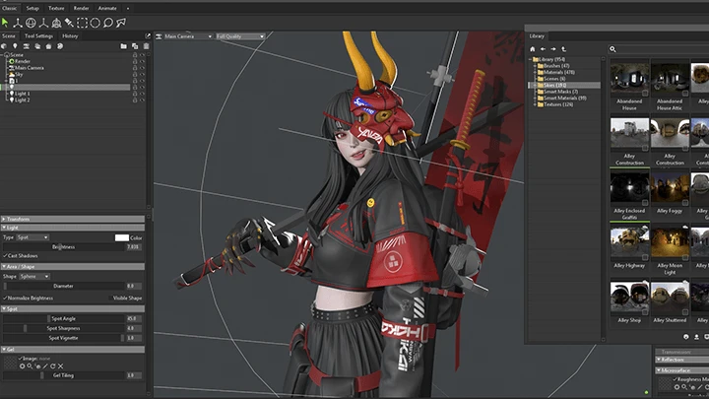Open the Full Quality dropdown

coord(240,36)
